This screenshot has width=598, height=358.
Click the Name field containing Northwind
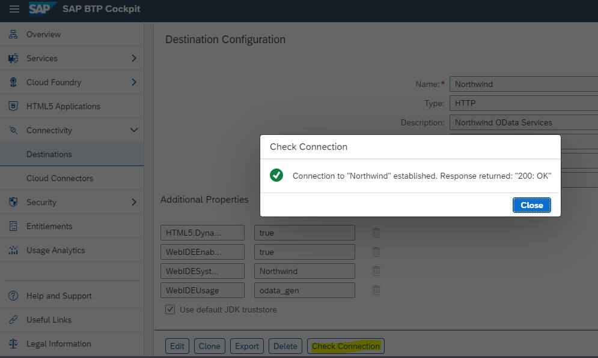tap(523, 84)
